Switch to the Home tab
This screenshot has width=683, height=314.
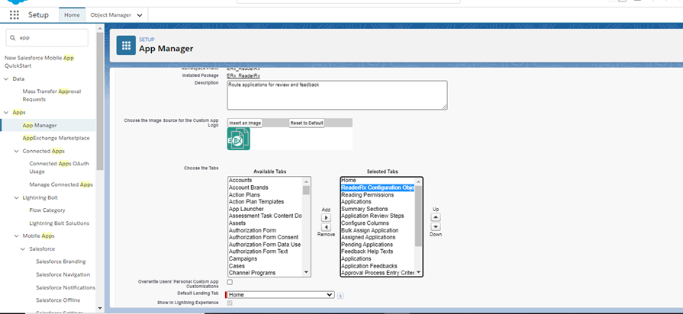pyautogui.click(x=72, y=15)
